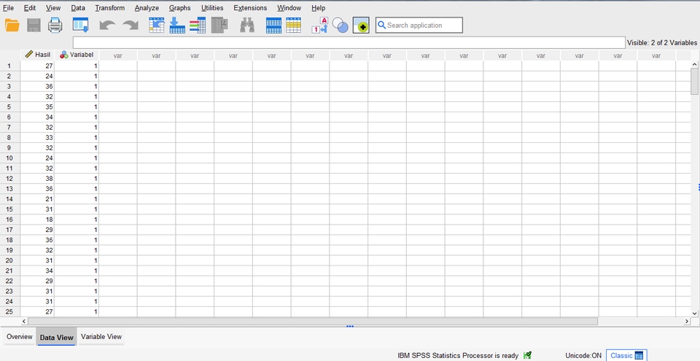Click the horizontal pane splitter dots
Screen dimensions: 700x361
pyautogui.click(x=350, y=326)
